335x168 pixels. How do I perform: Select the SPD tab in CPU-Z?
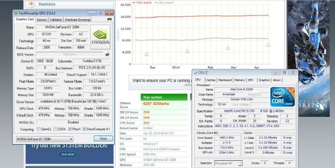251,80
